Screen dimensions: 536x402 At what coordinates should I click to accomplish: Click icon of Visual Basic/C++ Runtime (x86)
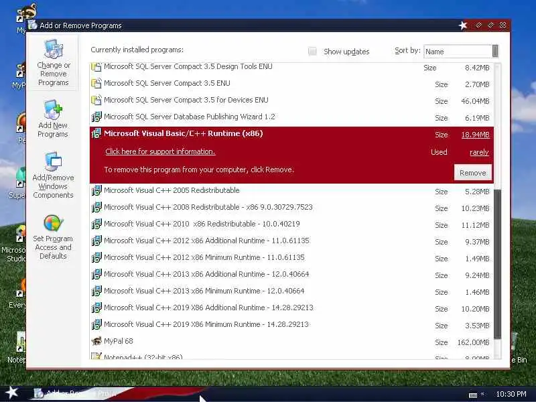click(x=96, y=133)
